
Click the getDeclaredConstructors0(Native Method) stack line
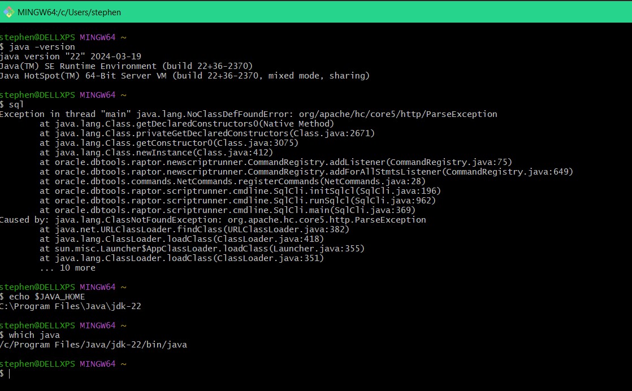point(187,124)
